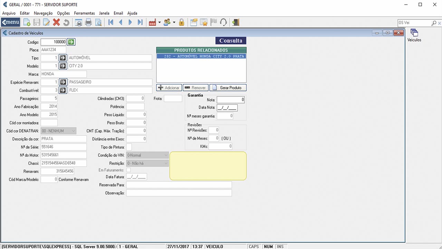Open the Email menu
442x249 pixels.
118,13
